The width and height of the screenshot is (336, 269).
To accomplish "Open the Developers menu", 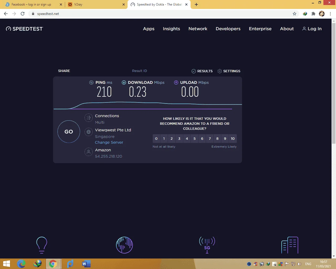I will [228, 29].
